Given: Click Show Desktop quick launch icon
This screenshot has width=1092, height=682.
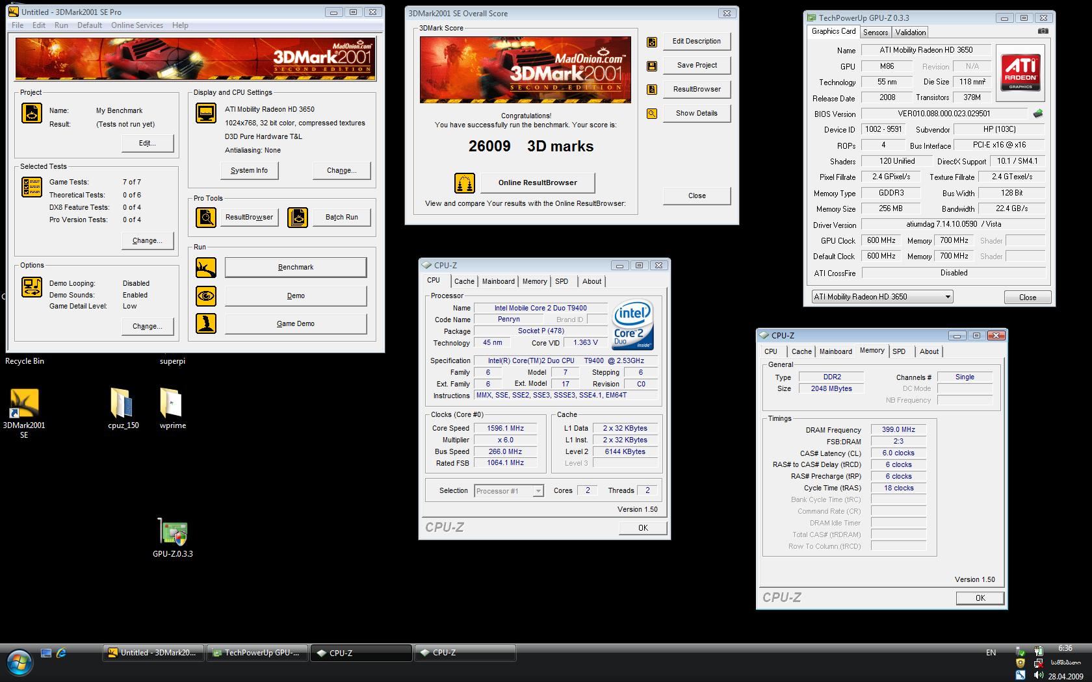Looking at the screenshot, I should click(46, 653).
